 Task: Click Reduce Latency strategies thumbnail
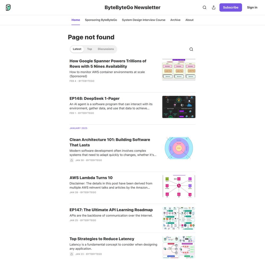(x=179, y=247)
